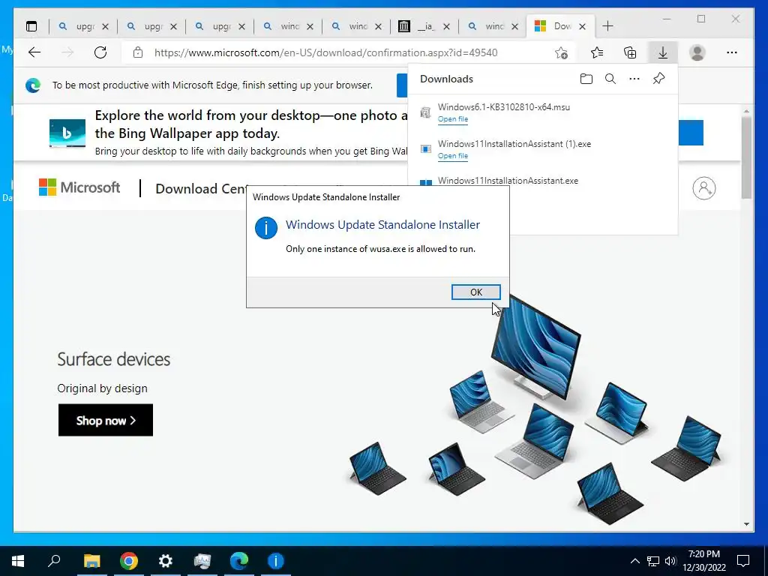Open the browser profile avatar
Image resolution: width=768 pixels, height=576 pixels.
[697, 52]
